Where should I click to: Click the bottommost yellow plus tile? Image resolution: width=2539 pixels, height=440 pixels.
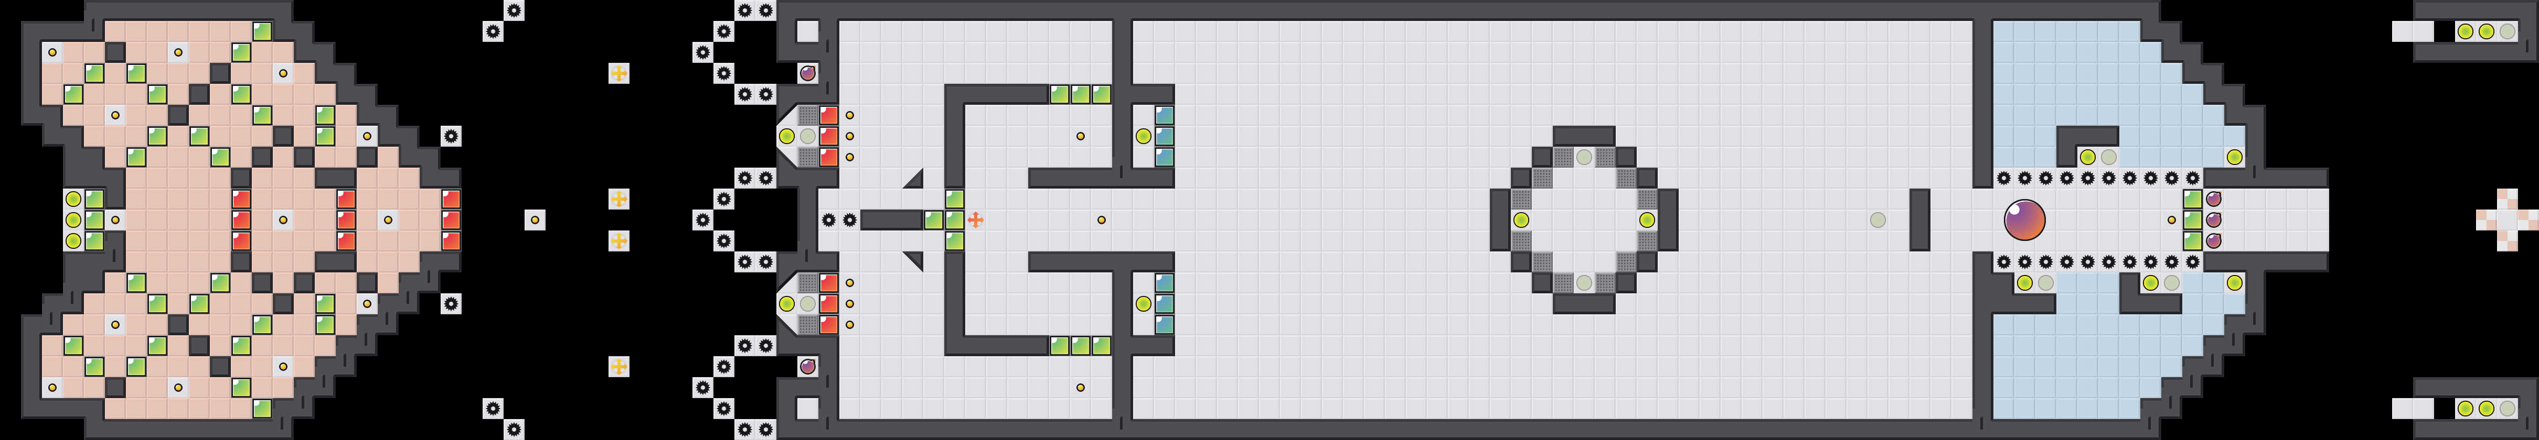coord(618,366)
